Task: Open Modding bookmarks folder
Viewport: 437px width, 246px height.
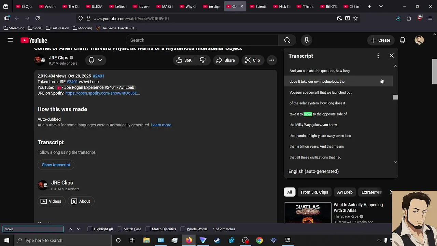Action: pos(82,28)
